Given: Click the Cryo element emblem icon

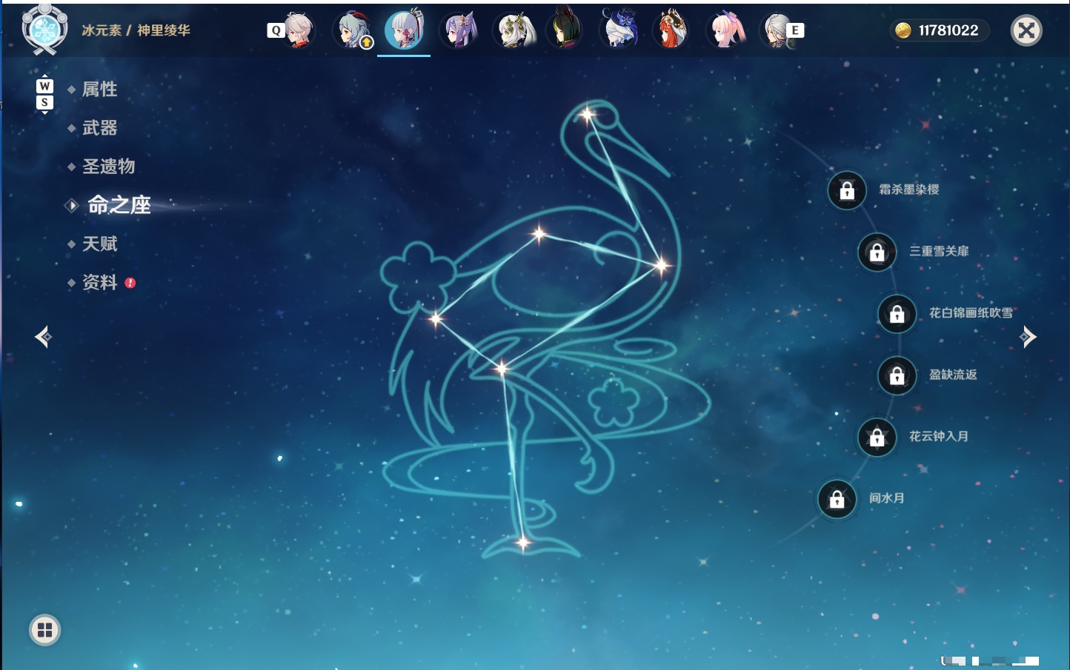Looking at the screenshot, I should tap(45, 30).
